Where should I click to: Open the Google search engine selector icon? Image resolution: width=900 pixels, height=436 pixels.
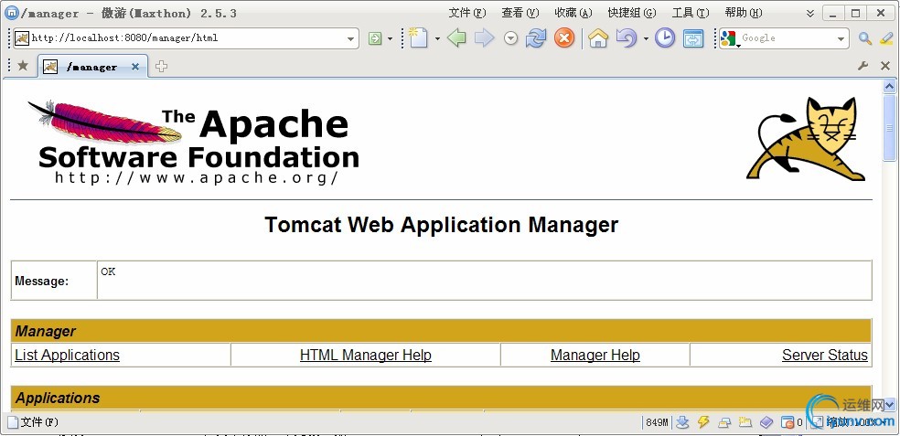(729, 38)
